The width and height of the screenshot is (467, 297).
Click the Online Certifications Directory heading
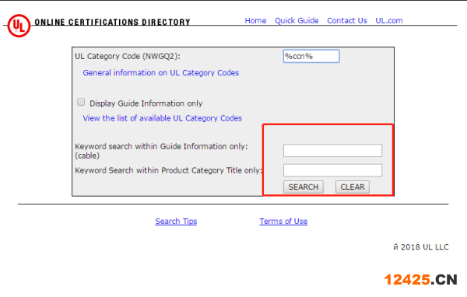click(112, 23)
